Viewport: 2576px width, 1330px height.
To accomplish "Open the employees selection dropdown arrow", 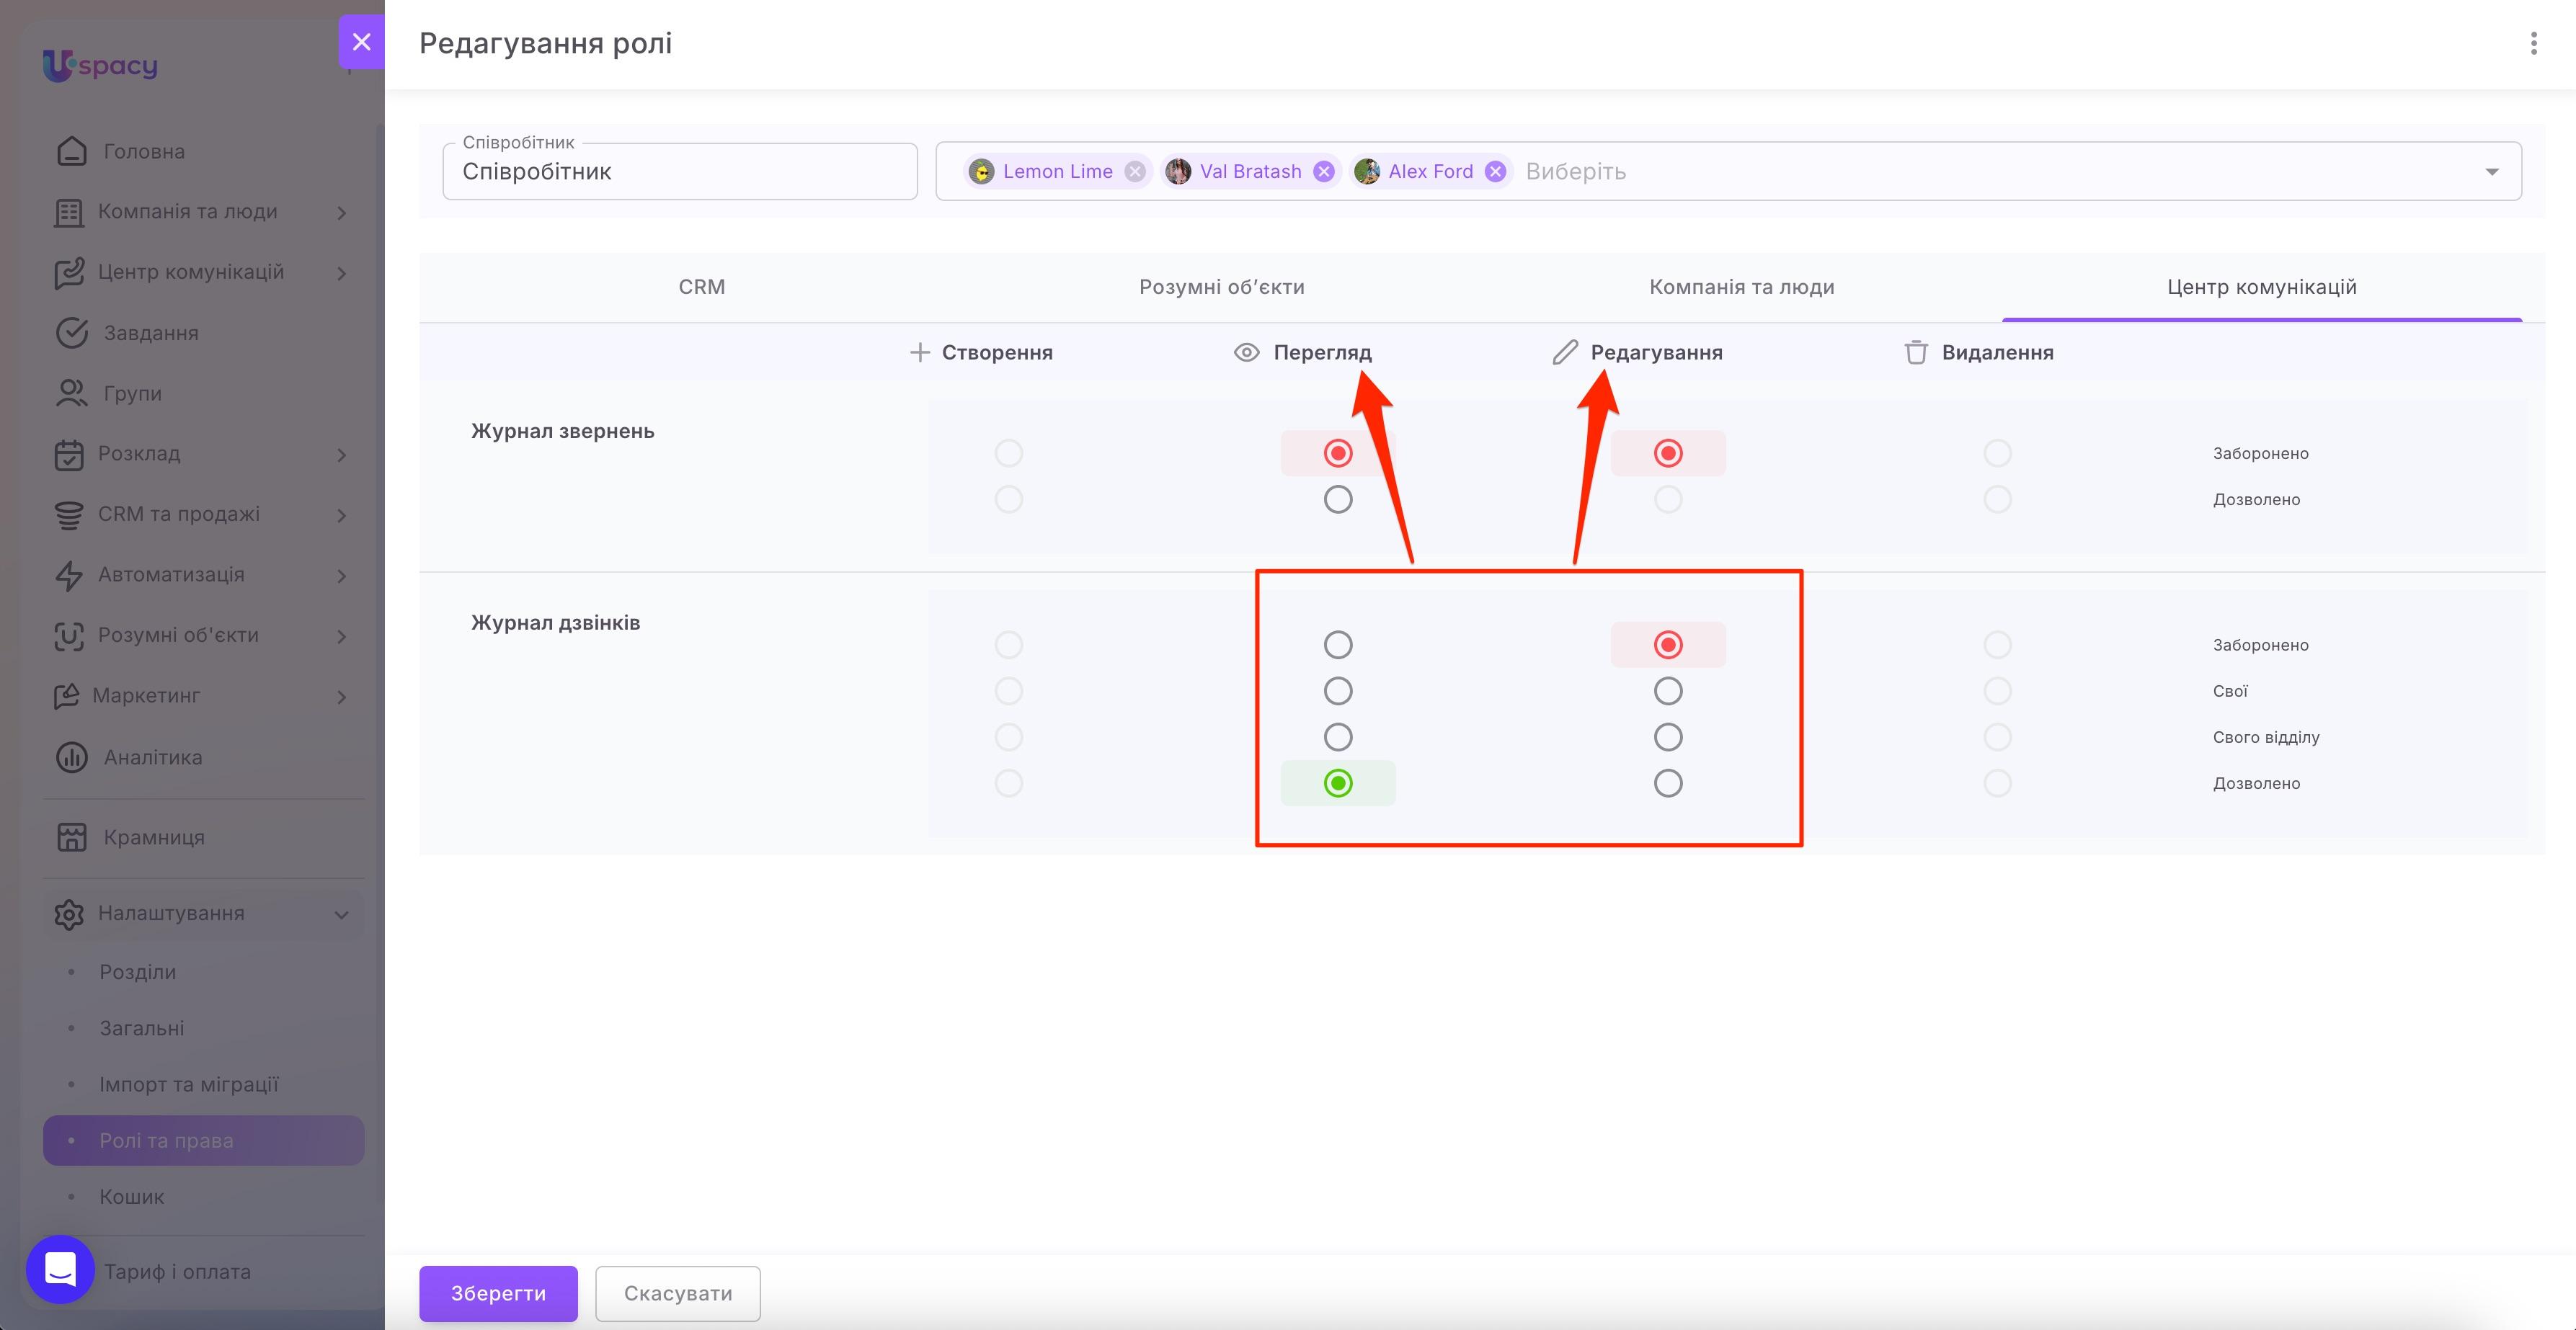I will click(x=2492, y=172).
